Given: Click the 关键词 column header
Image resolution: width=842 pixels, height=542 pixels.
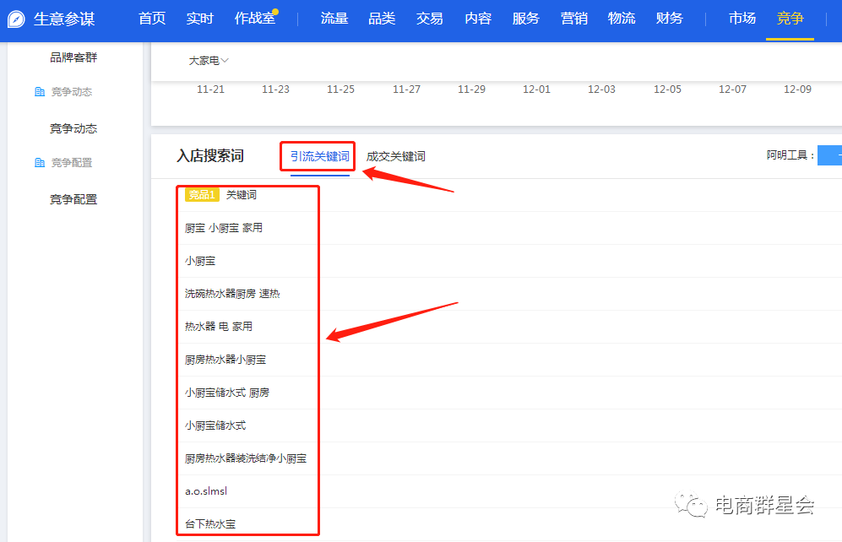Looking at the screenshot, I should [241, 195].
